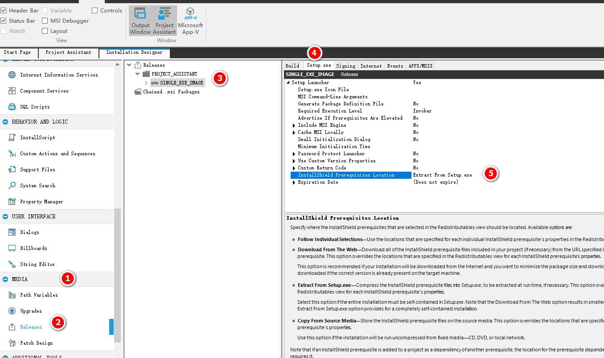The width and height of the screenshot is (604, 358).
Task: Collapse the USER INTERFACE section
Action: coord(6,216)
